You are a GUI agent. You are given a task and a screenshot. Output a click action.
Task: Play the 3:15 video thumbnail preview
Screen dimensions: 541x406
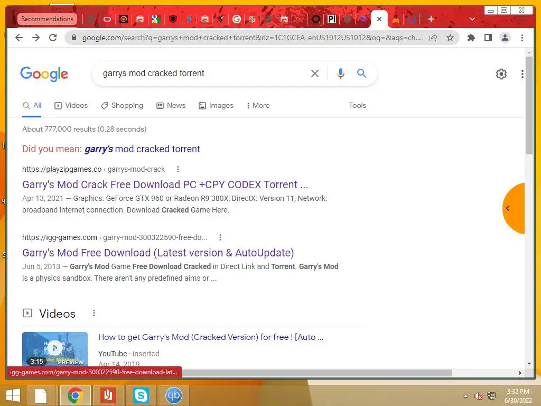pos(55,349)
